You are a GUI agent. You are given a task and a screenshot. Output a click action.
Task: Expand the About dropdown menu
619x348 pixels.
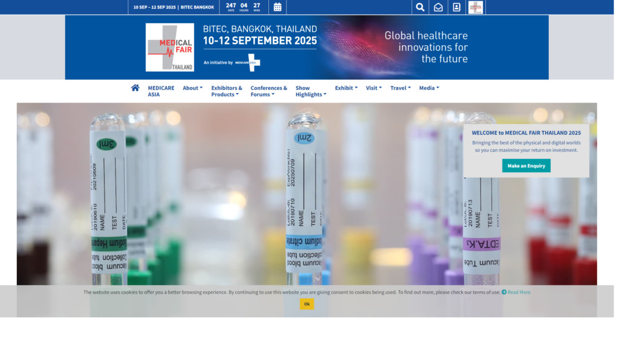tap(194, 89)
